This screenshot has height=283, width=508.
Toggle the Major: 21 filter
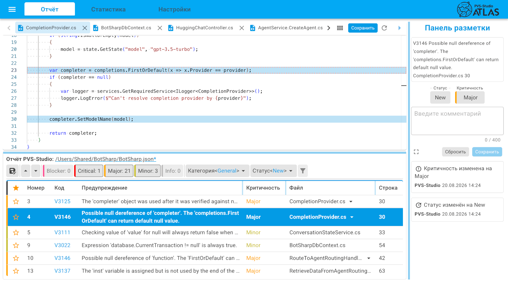(119, 171)
